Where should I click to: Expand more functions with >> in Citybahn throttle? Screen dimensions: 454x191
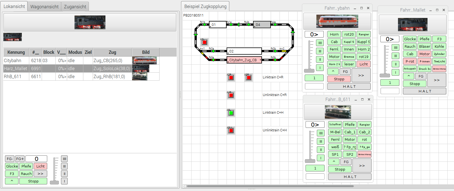click(x=361, y=75)
